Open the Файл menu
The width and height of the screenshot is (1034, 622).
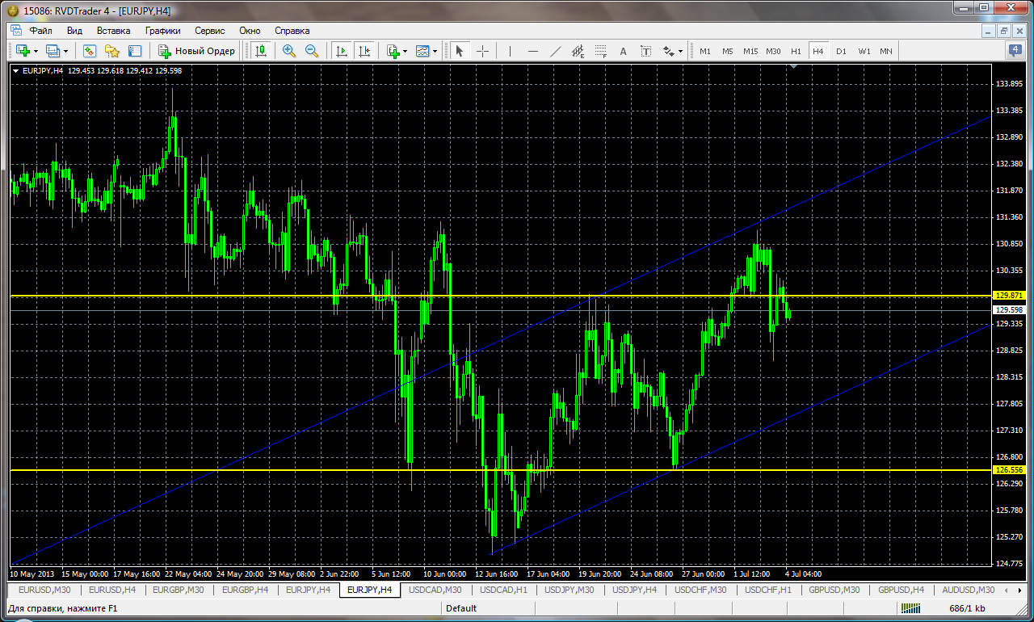[x=41, y=31]
